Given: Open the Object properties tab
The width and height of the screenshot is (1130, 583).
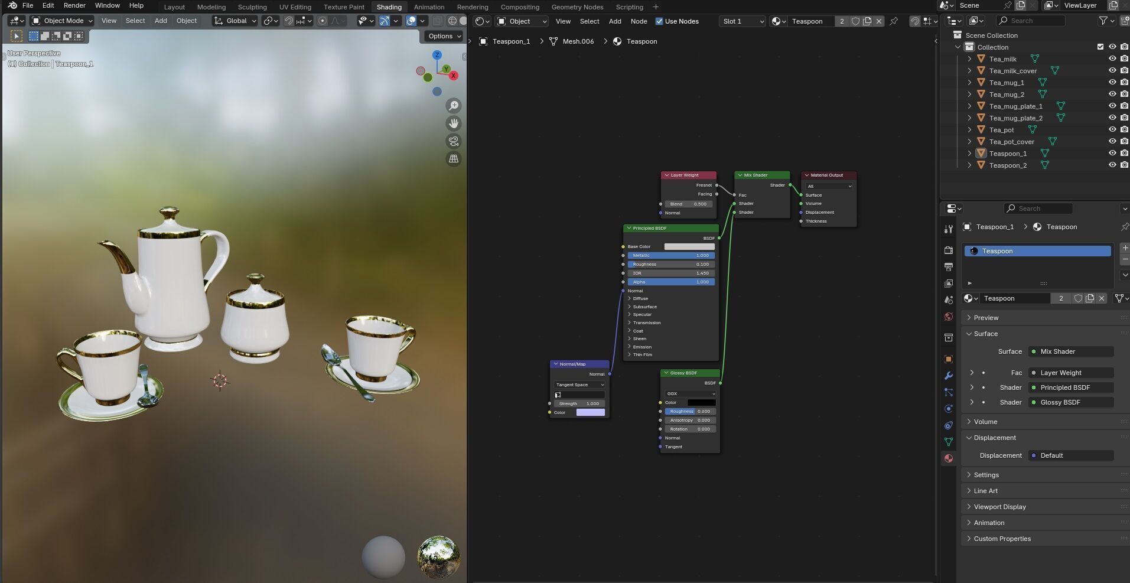Looking at the screenshot, I should point(949,359).
